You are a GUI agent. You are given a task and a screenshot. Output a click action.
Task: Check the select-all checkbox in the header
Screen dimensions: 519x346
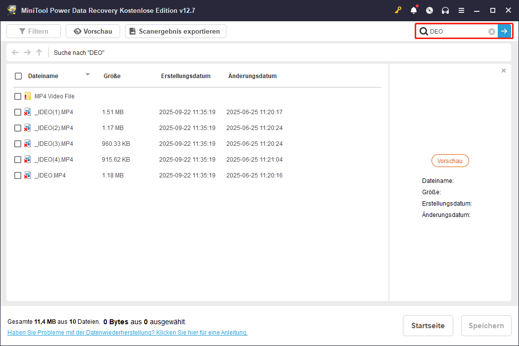[x=18, y=76]
